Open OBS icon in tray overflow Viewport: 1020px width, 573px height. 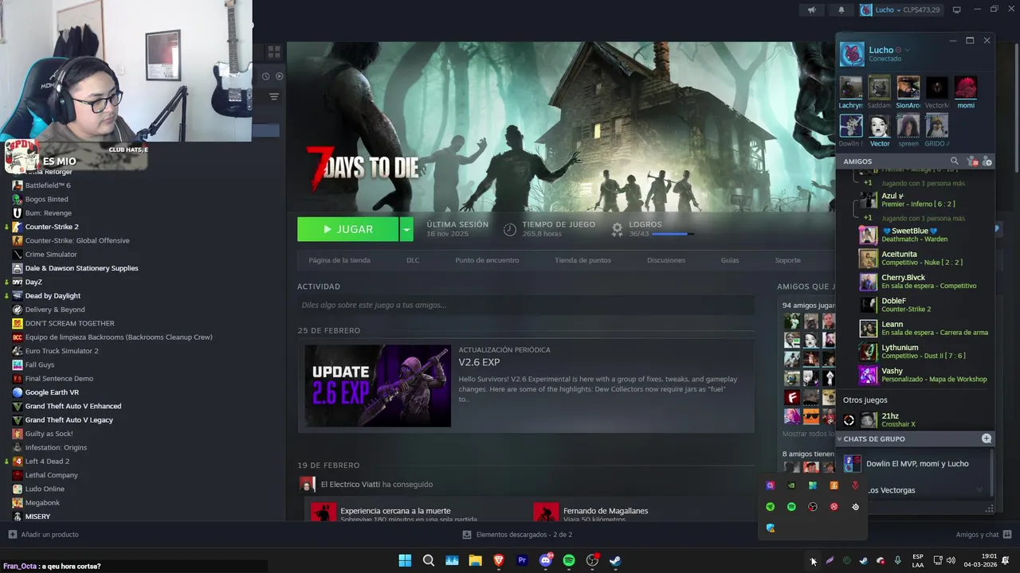pos(813,507)
